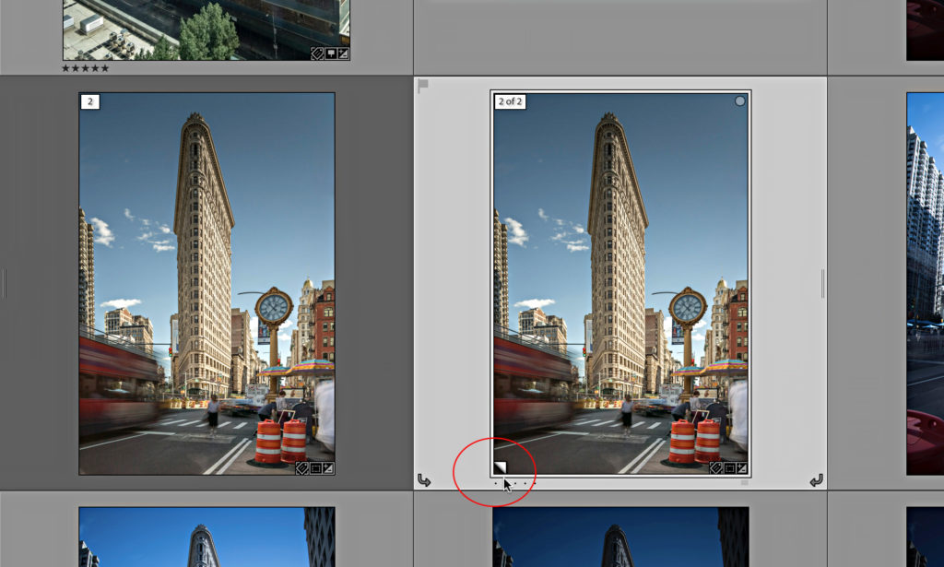The width and height of the screenshot is (944, 567).
Task: Click the fifth rating star under the top photo
Action: pos(104,68)
